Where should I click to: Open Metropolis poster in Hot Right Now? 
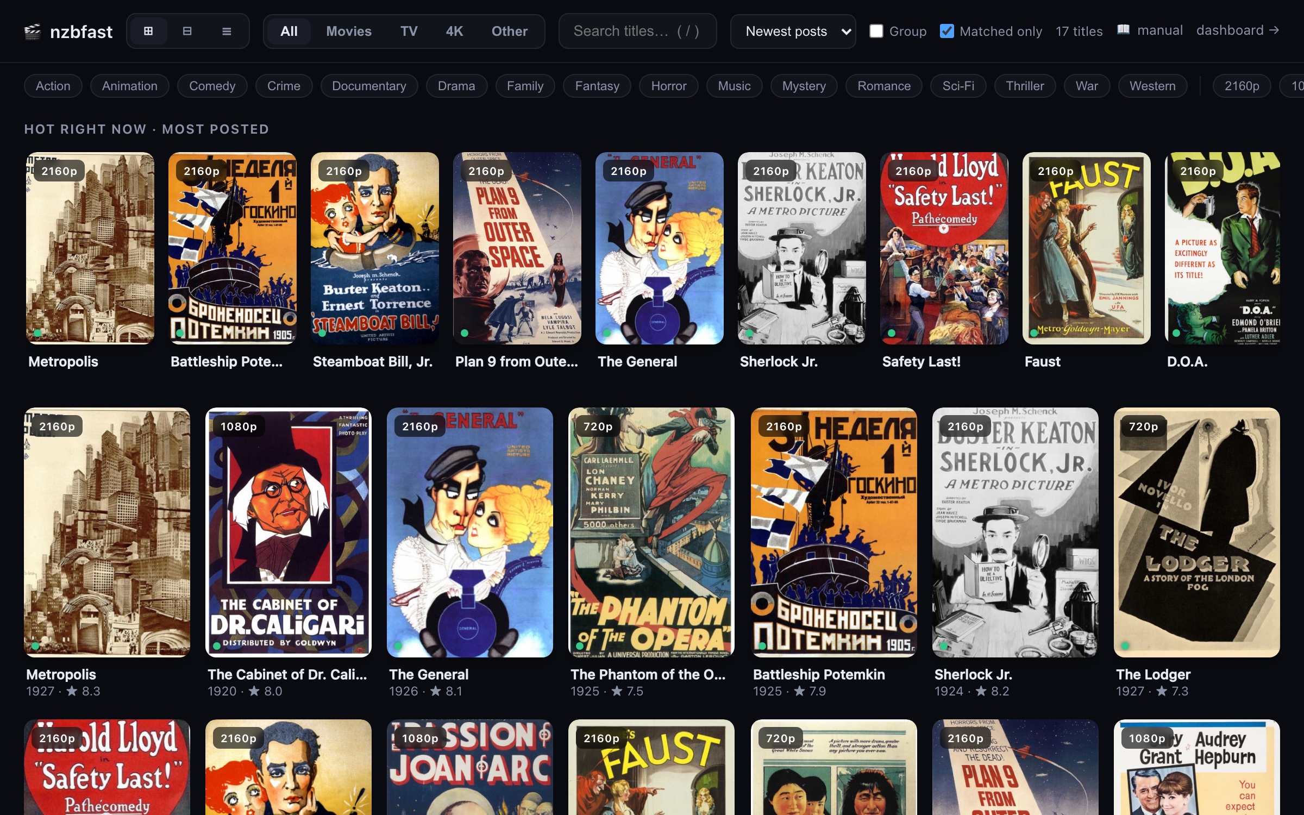(90, 248)
